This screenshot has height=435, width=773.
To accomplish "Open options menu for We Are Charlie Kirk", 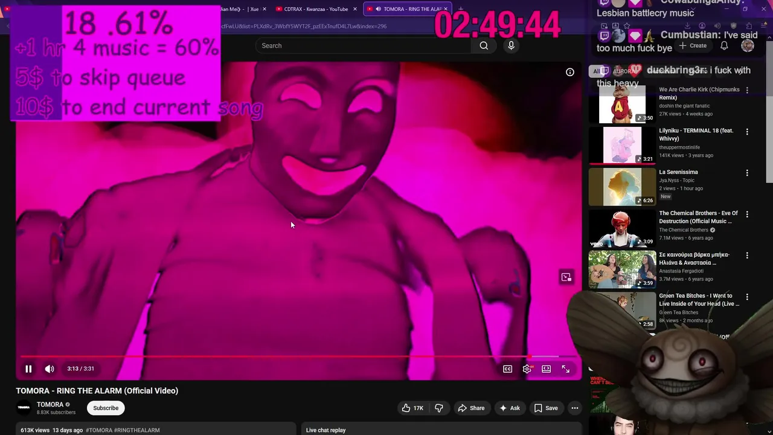I will click(747, 90).
